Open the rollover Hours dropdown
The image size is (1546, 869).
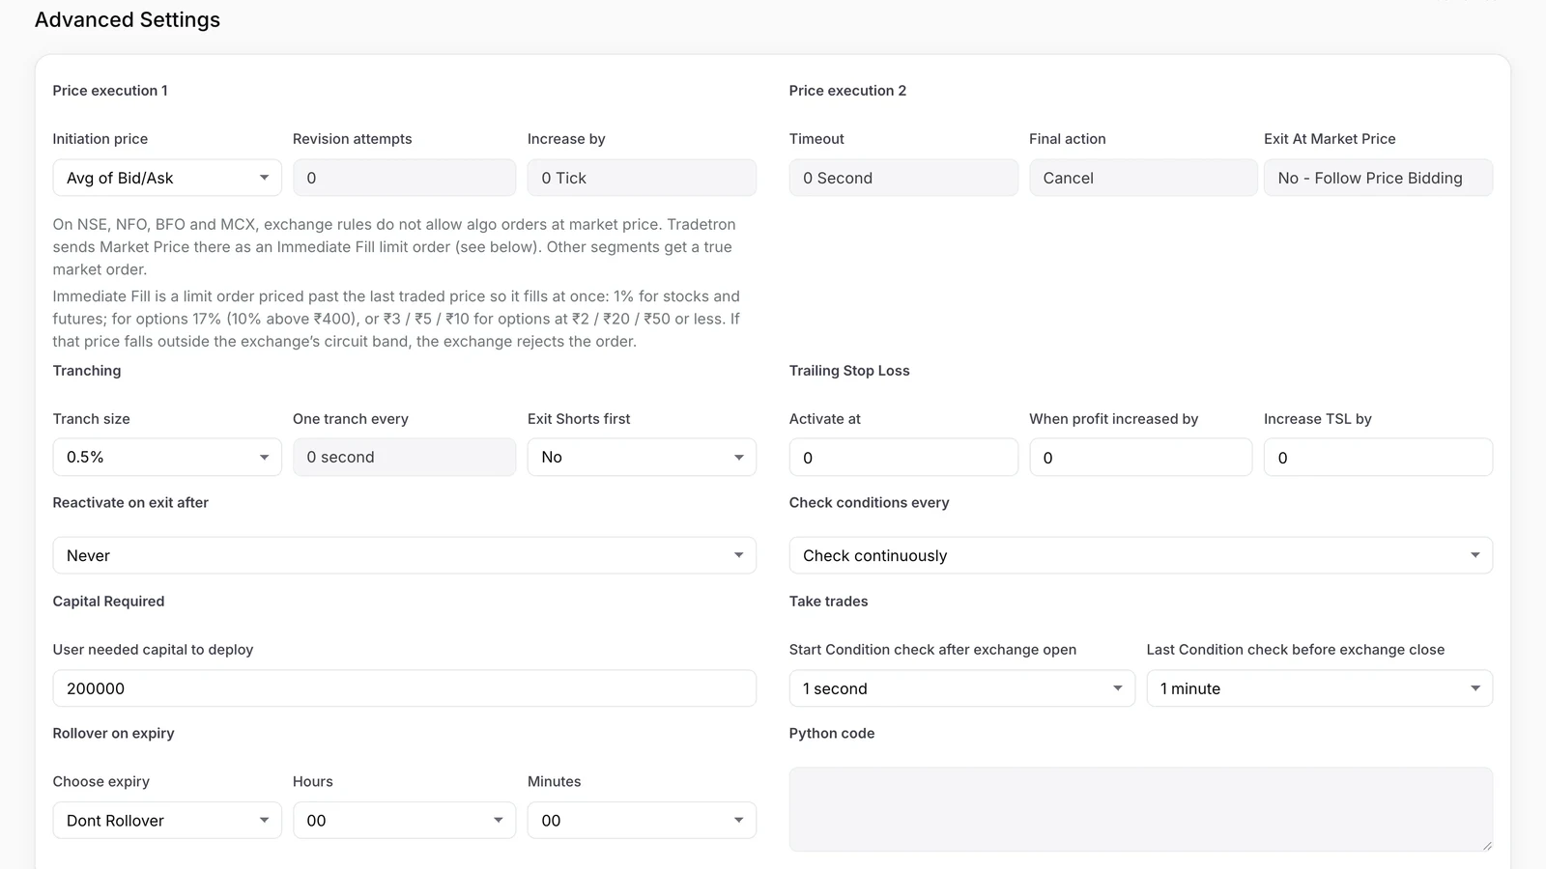click(404, 820)
